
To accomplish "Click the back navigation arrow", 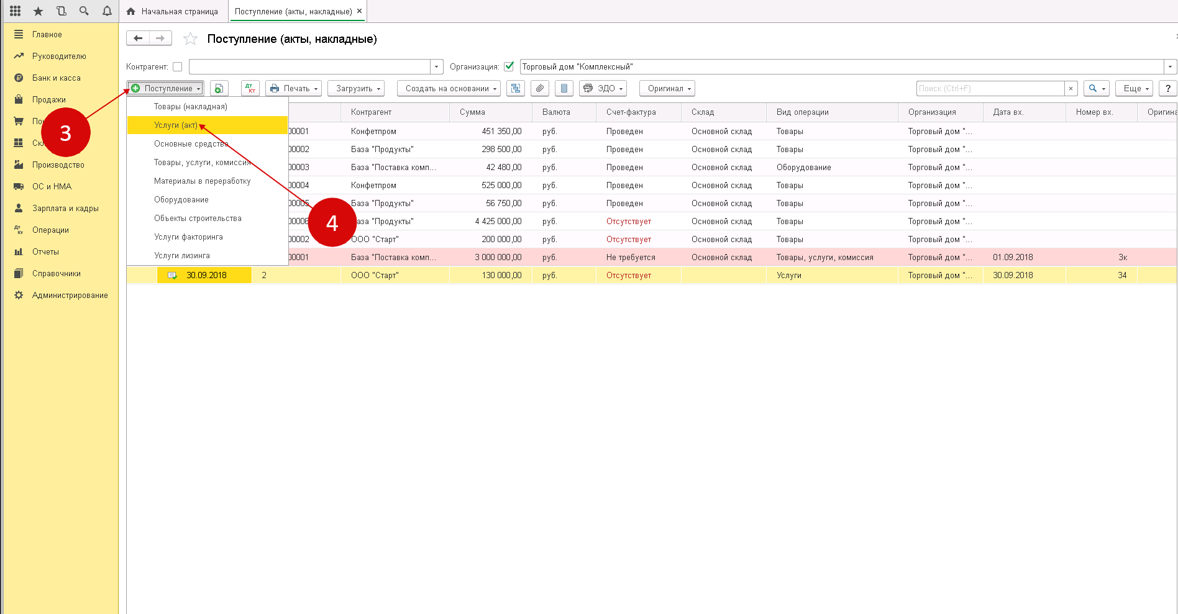I will coord(138,38).
